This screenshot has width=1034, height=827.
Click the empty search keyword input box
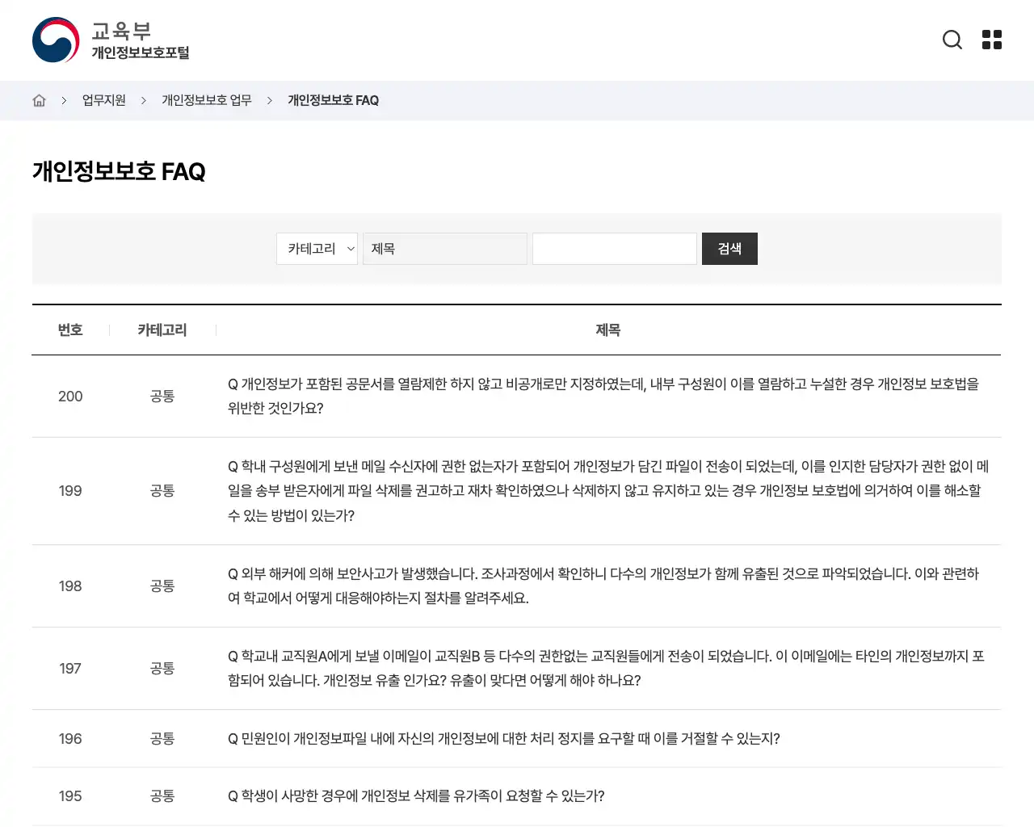click(614, 249)
